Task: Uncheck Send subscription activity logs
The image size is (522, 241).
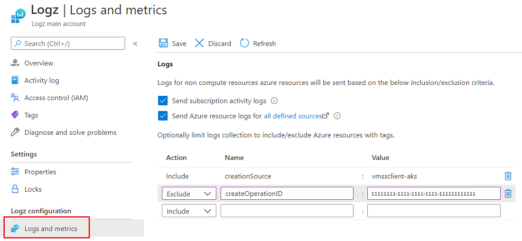Action: pos(163,101)
